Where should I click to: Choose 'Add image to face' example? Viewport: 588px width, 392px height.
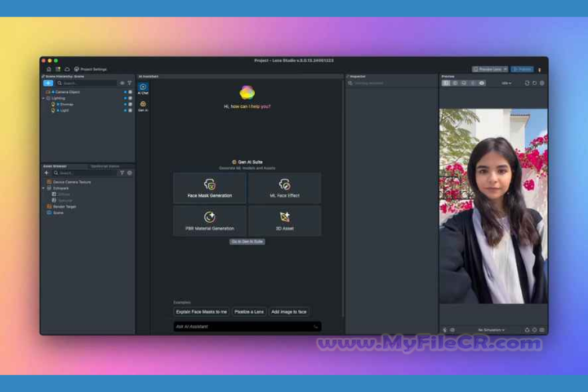tap(289, 312)
